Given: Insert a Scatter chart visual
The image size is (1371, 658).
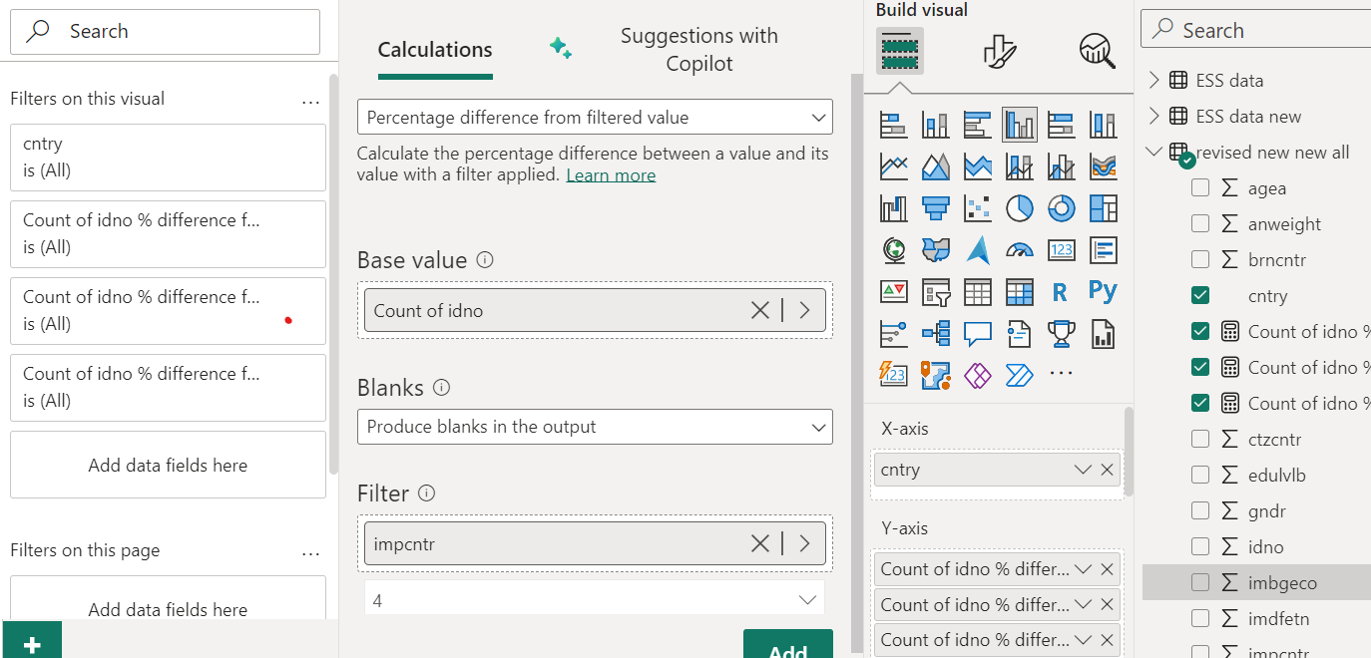Looking at the screenshot, I should tap(977, 208).
